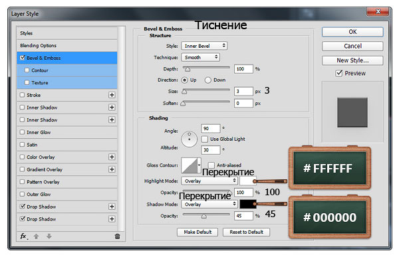Open Gloss Contour picker arrow
Image resolution: width=399 pixels, height=257 pixels.
pyautogui.click(x=199, y=165)
